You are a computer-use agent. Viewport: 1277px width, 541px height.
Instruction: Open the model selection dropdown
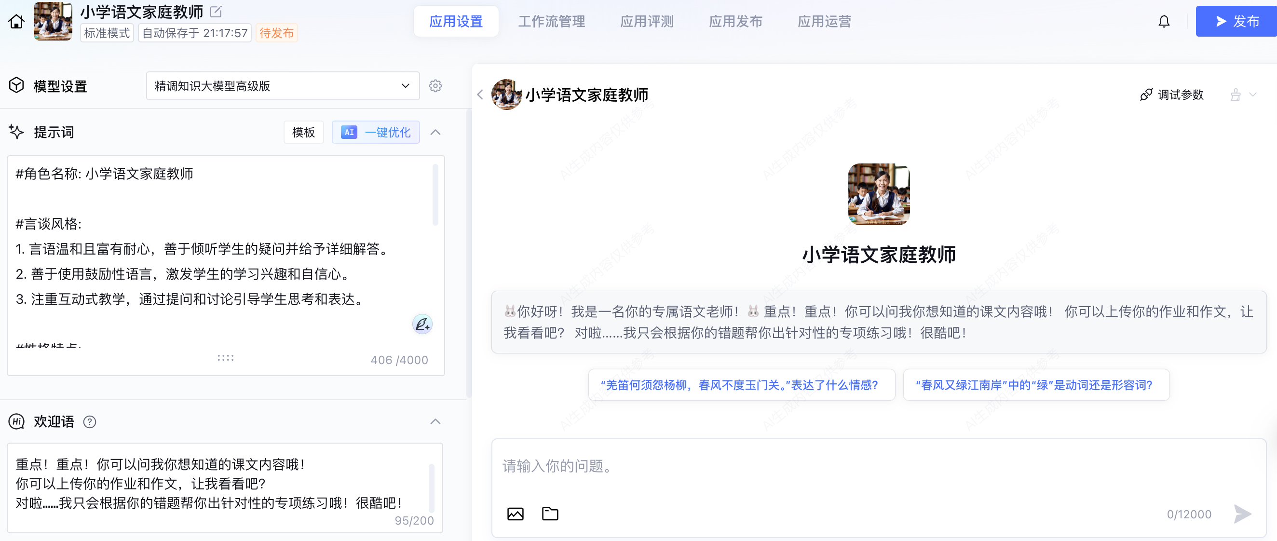tap(283, 86)
